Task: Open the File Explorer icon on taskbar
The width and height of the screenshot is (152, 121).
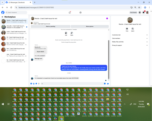Action: click(108, 99)
